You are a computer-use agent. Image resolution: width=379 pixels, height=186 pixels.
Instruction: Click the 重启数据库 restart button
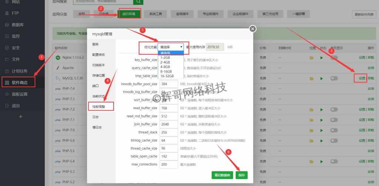tap(222, 175)
